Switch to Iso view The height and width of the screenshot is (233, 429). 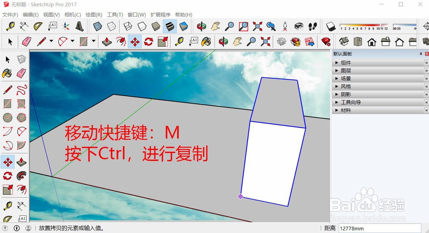click(344, 42)
